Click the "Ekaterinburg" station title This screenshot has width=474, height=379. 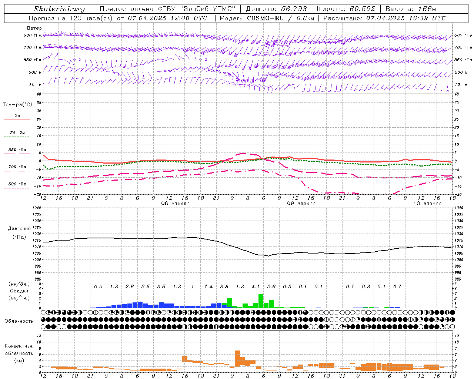59,9
